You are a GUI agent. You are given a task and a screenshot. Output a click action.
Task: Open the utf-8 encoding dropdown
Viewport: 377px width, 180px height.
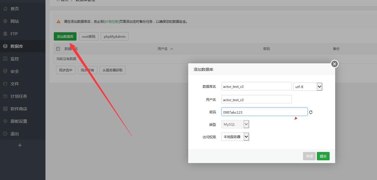click(307, 87)
